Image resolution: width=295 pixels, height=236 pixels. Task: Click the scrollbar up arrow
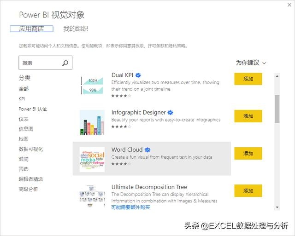(277, 76)
